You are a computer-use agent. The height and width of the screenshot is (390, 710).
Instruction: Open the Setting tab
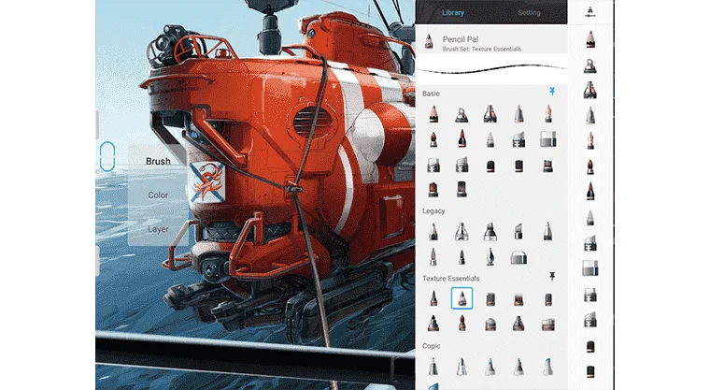(x=529, y=13)
